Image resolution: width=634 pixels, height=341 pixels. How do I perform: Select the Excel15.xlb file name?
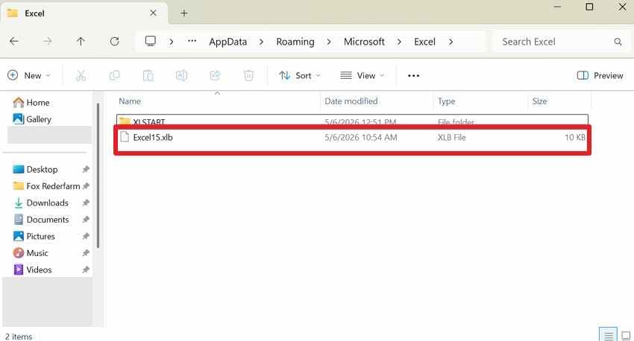(153, 137)
